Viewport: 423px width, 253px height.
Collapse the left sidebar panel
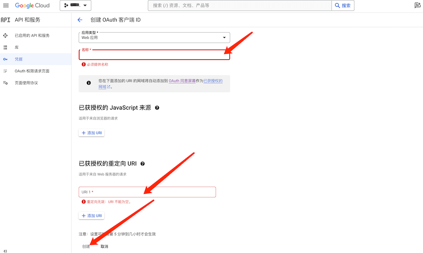click(5, 250)
